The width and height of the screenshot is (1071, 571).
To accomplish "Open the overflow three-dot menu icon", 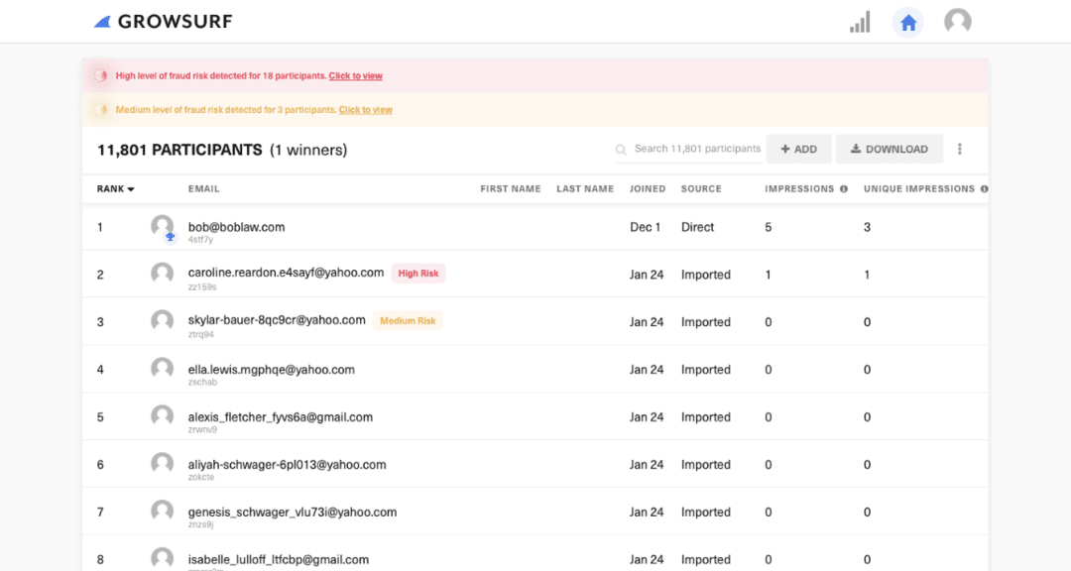I will (959, 148).
